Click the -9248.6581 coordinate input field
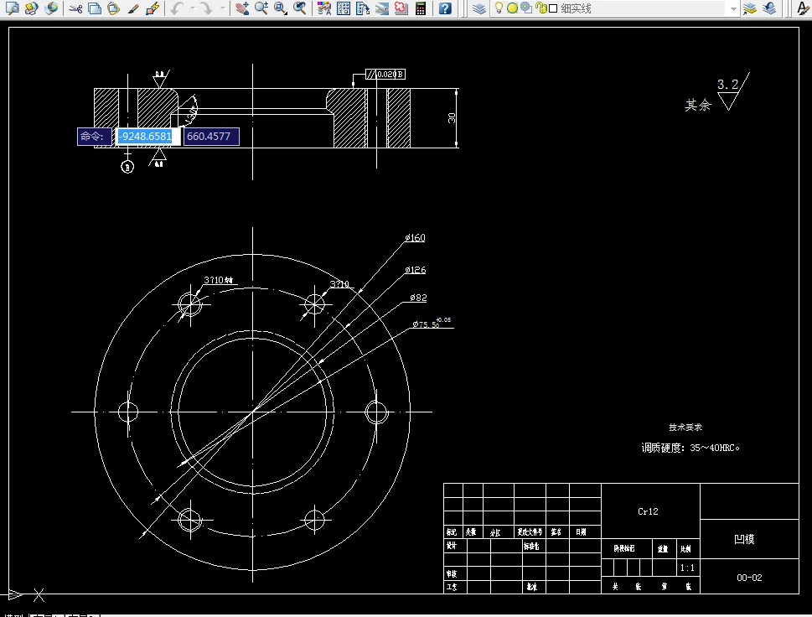The width and height of the screenshot is (812, 617). click(x=147, y=137)
